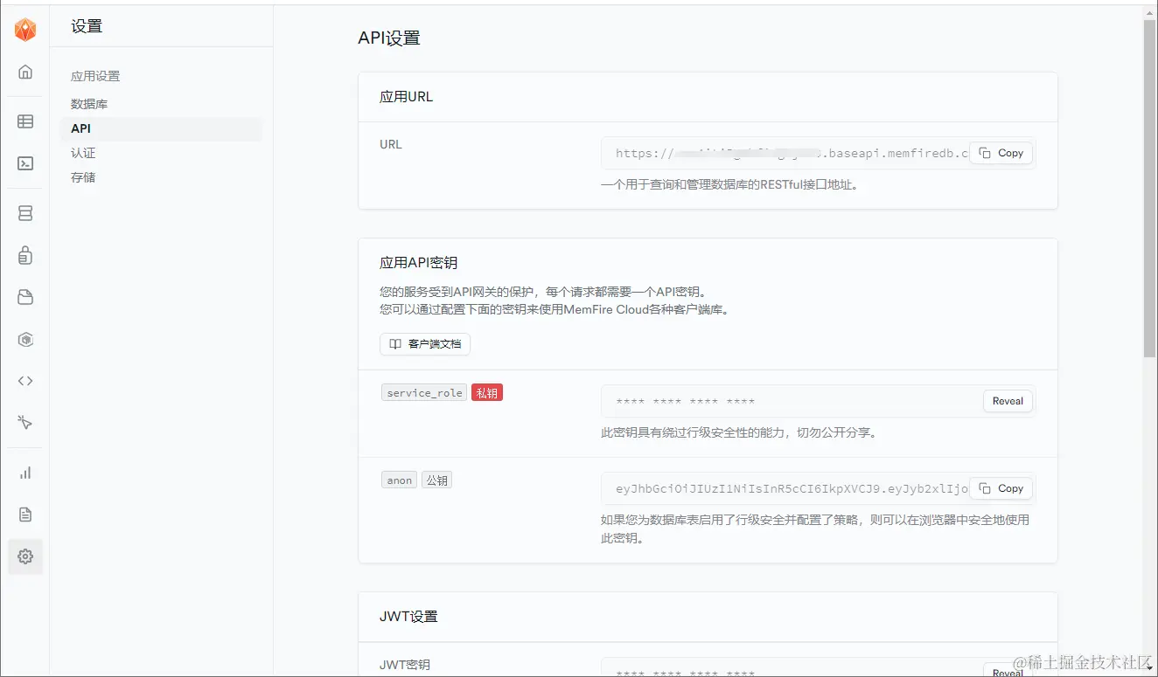Screen dimensions: 1158x677
Task: Open the code brackets API icon
Action: click(25, 381)
